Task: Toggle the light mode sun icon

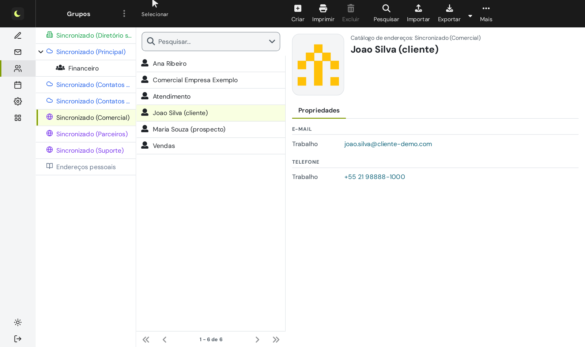Action: point(18,322)
